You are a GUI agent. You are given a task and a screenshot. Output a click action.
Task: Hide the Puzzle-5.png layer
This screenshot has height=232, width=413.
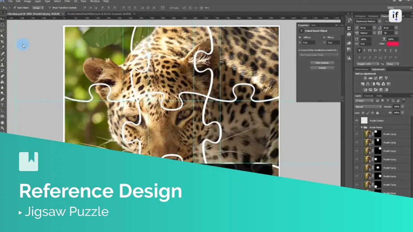357,168
